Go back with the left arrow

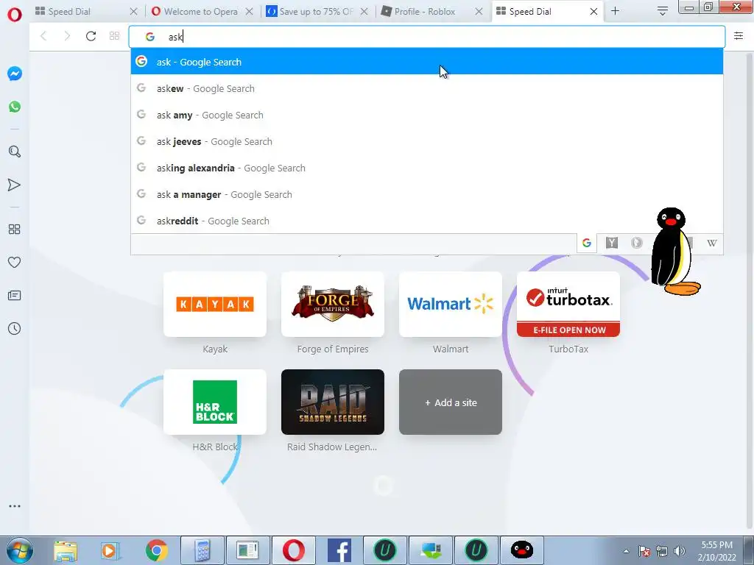pos(43,36)
